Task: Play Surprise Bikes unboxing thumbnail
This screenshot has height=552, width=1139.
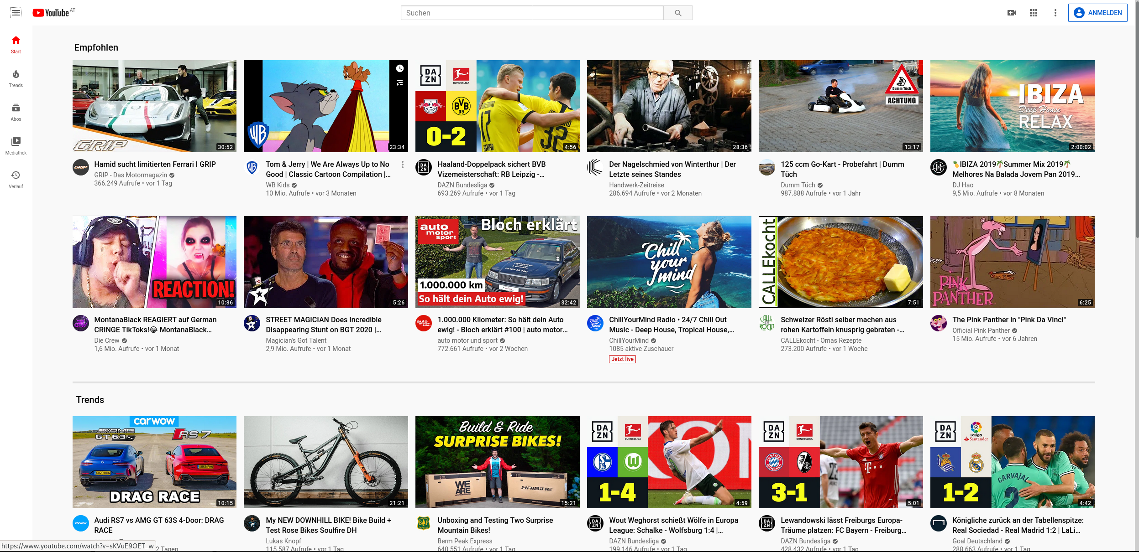Action: [498, 462]
